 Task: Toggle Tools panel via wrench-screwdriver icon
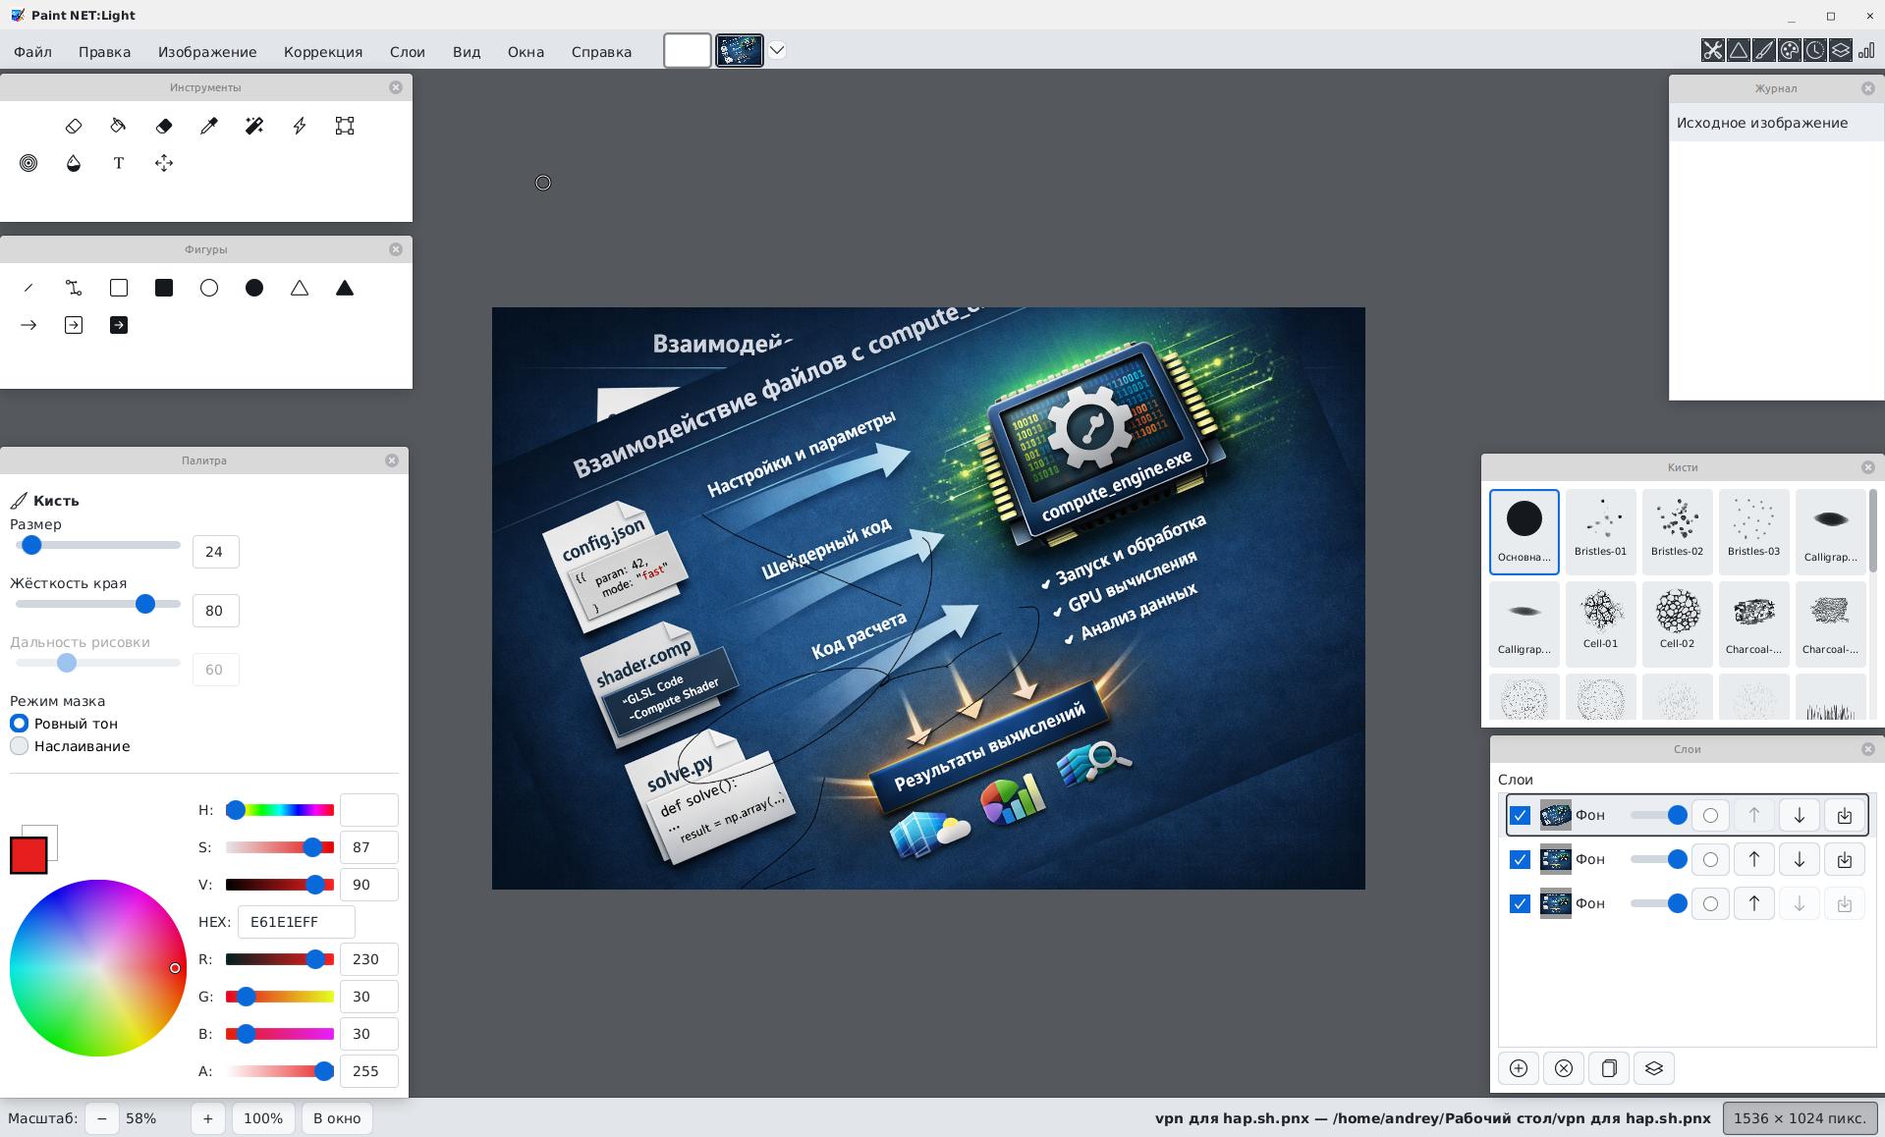(x=1713, y=50)
